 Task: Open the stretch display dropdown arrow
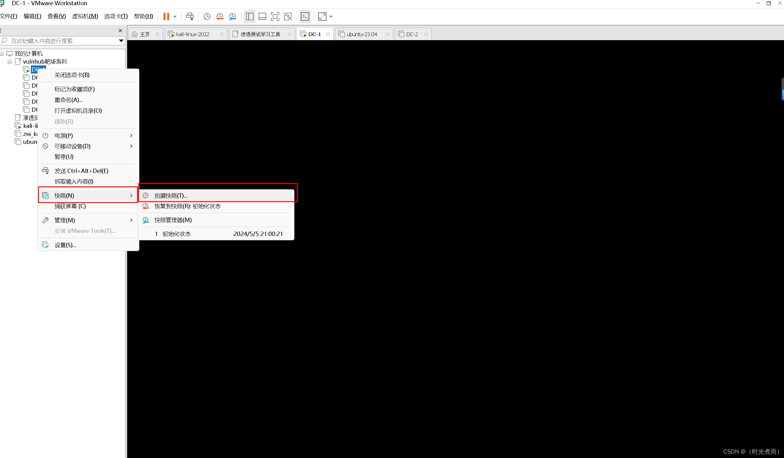[331, 17]
